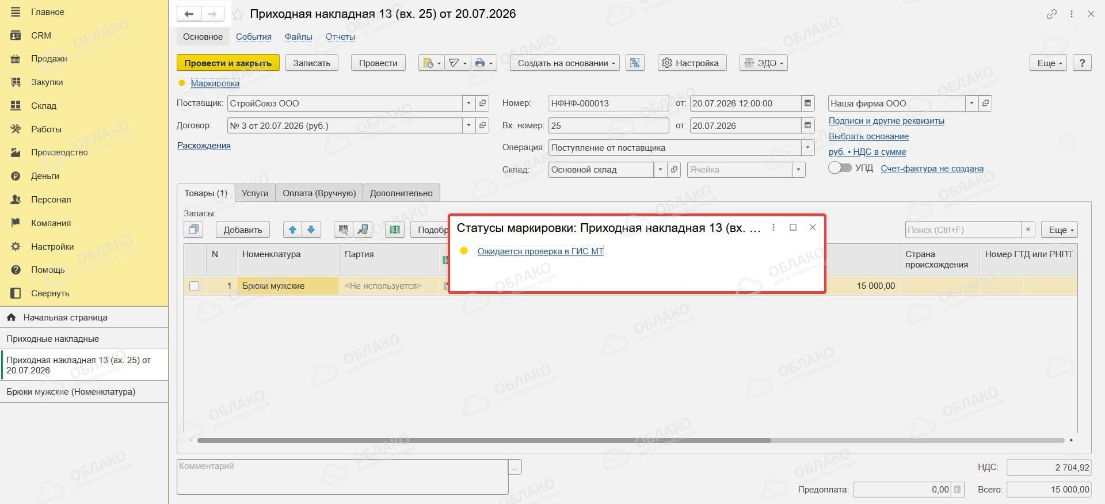Screen dimensions: 1105x504
Task: Clear the search field with X icon
Action: pos(1028,230)
